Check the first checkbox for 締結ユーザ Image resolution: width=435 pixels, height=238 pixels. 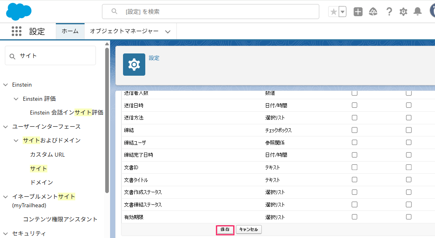pyautogui.click(x=354, y=142)
